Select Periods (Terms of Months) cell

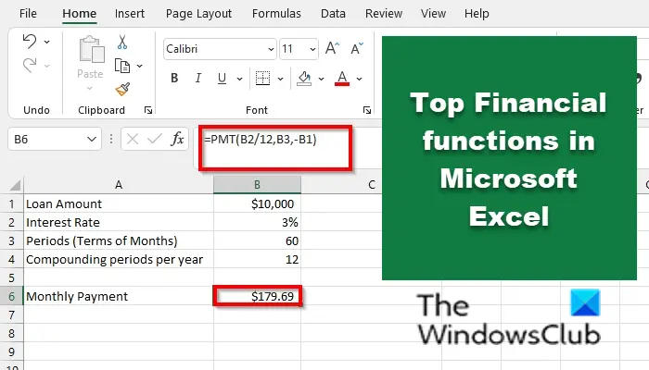point(119,240)
